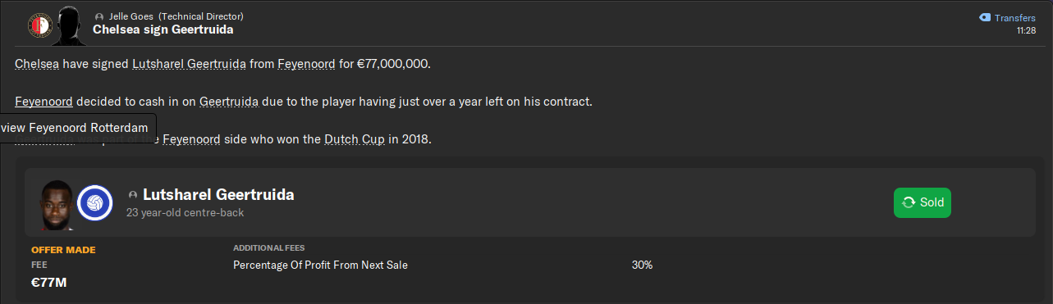This screenshot has height=304, width=1053.
Task: Click the green Sold button
Action: point(923,202)
